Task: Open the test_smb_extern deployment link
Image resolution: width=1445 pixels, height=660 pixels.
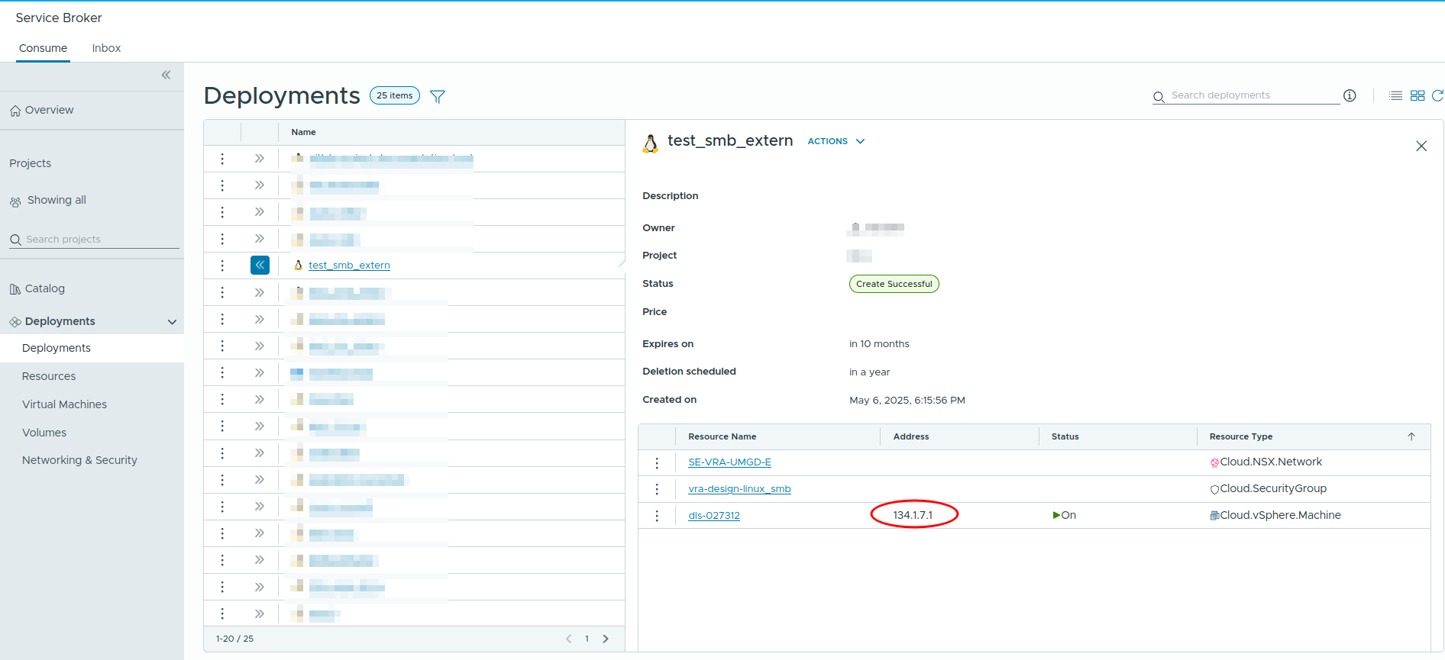Action: click(349, 266)
